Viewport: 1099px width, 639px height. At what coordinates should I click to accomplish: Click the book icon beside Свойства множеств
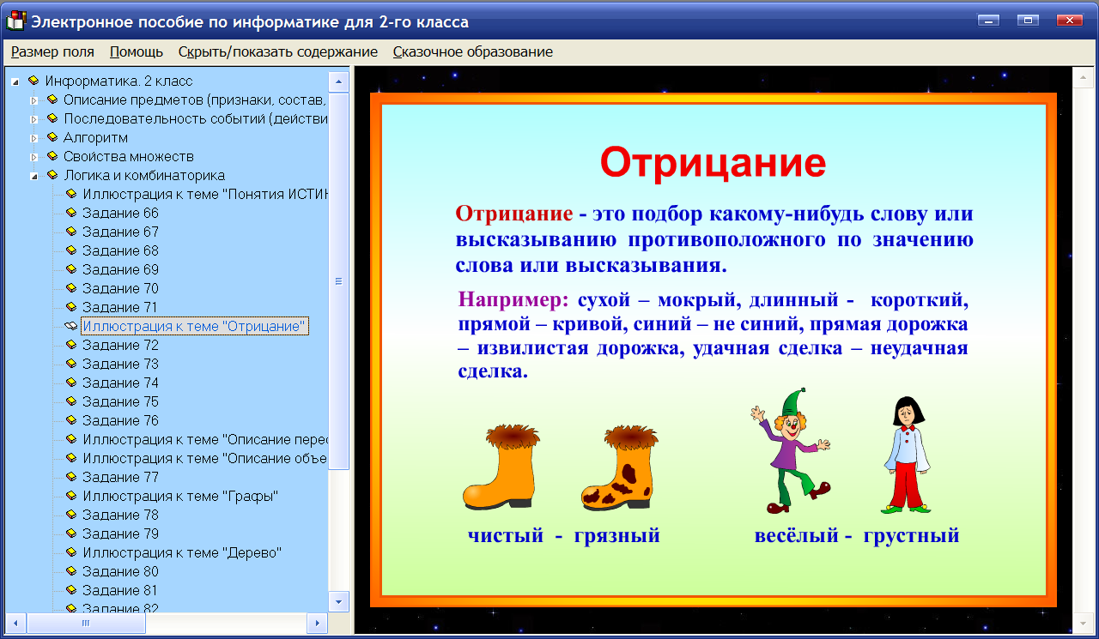coord(53,156)
